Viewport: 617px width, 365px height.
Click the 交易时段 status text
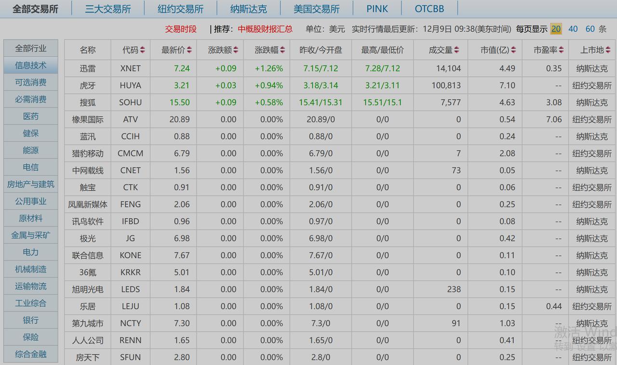point(181,29)
